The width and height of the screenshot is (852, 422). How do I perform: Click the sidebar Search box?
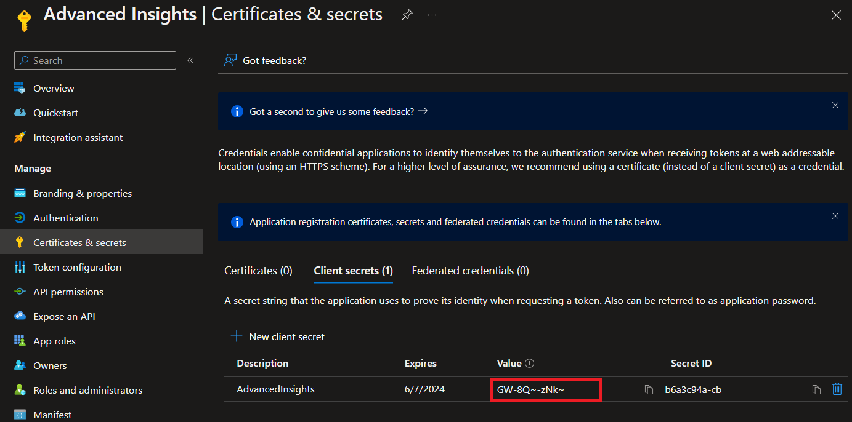95,60
